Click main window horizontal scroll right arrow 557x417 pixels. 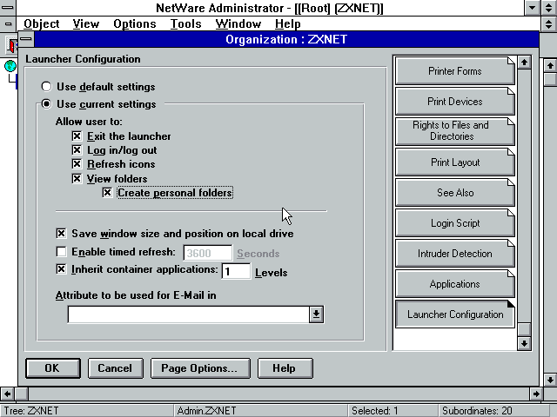click(x=535, y=394)
